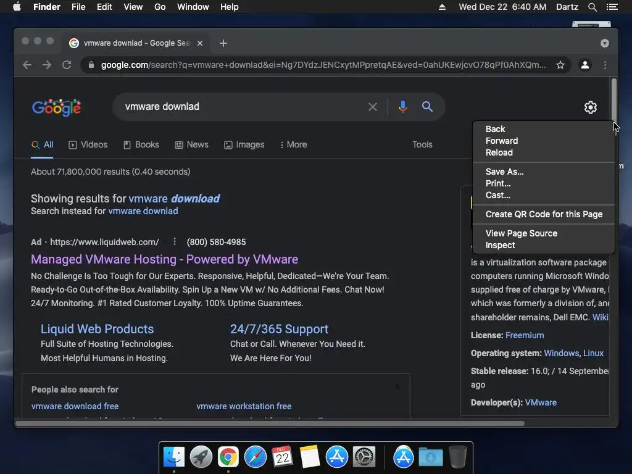Open the Chrome profile avatar icon

tap(585, 65)
